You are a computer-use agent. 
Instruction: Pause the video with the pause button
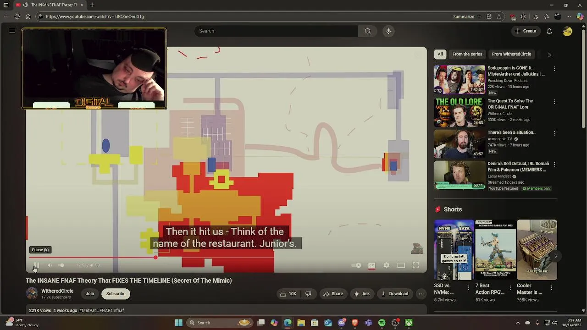click(36, 265)
